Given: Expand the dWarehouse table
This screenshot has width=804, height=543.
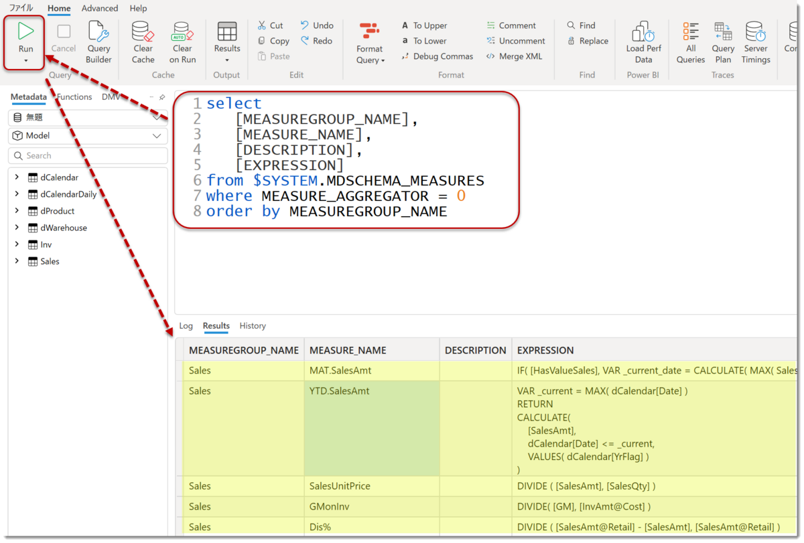Looking at the screenshot, I should (x=17, y=228).
